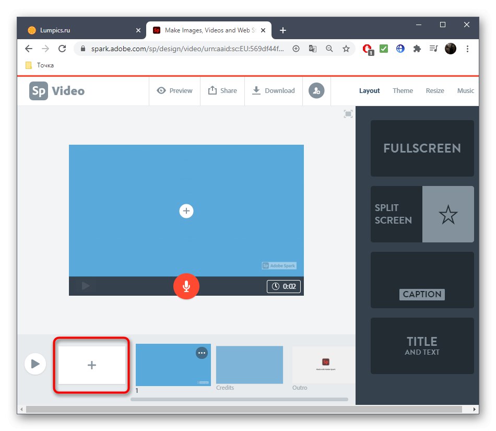Select the Title and Text layout
This screenshot has width=496, height=431.
tap(422, 346)
